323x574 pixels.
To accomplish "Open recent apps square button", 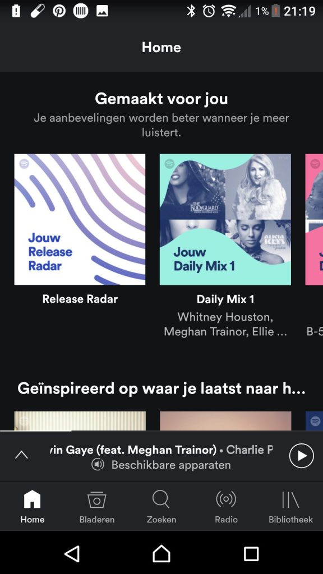I will 251,554.
